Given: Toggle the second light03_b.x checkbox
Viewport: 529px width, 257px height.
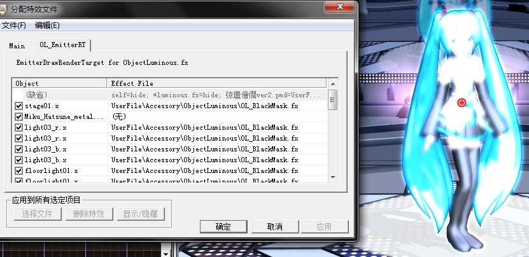Looking at the screenshot, I should click(19, 160).
